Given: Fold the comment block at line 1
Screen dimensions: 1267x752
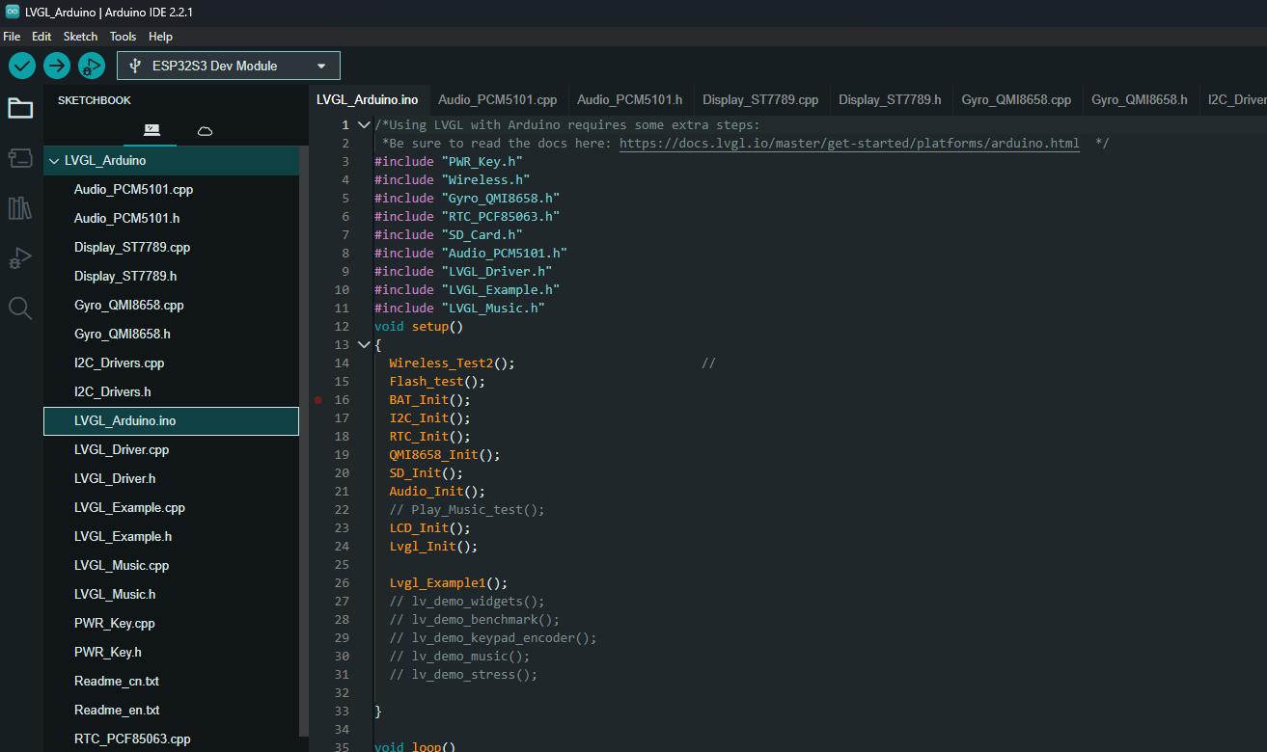Looking at the screenshot, I should (x=364, y=125).
